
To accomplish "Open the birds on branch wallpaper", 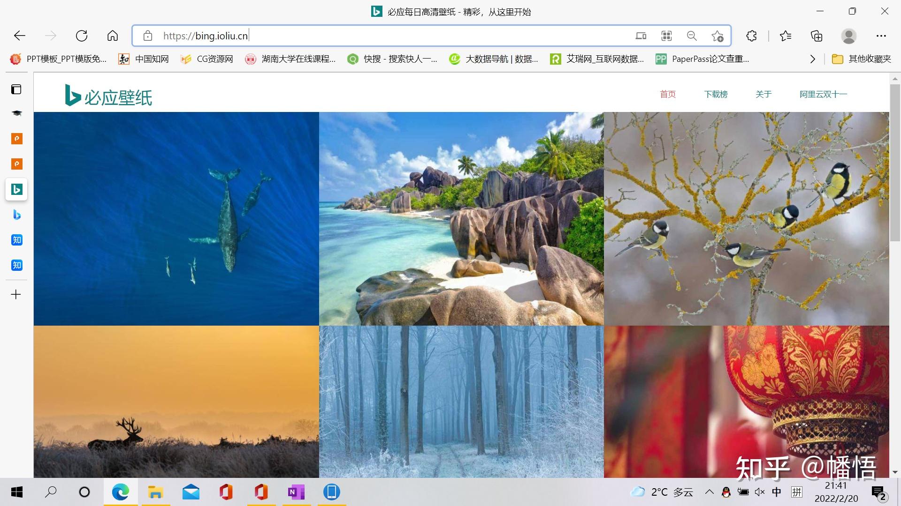I will (x=747, y=219).
